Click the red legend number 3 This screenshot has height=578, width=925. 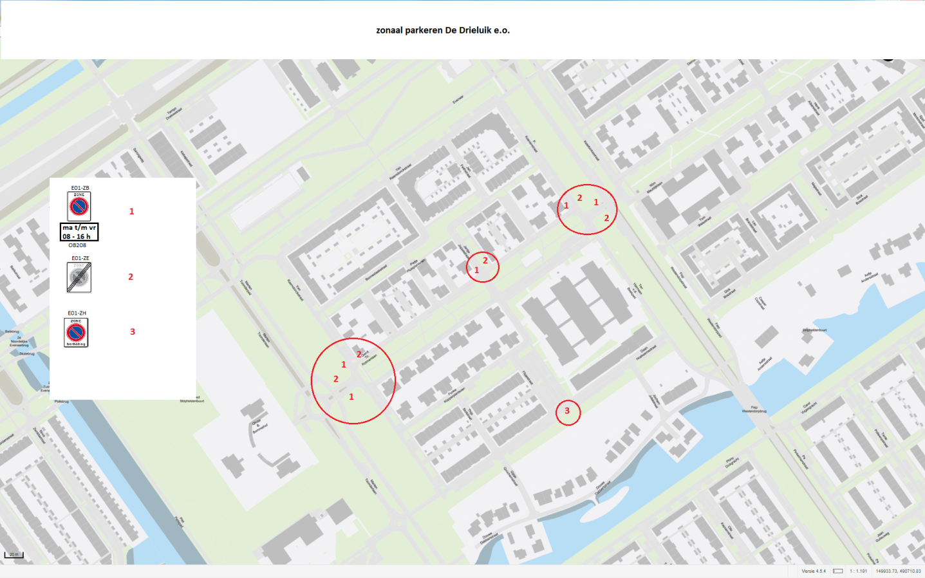133,331
